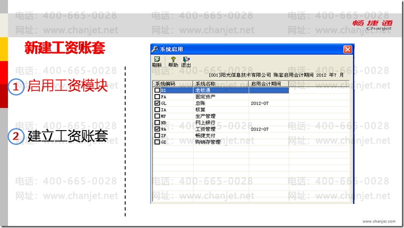404x228 pixels.
Task: Select the 网上银行 system name
Action: (x=206, y=123)
